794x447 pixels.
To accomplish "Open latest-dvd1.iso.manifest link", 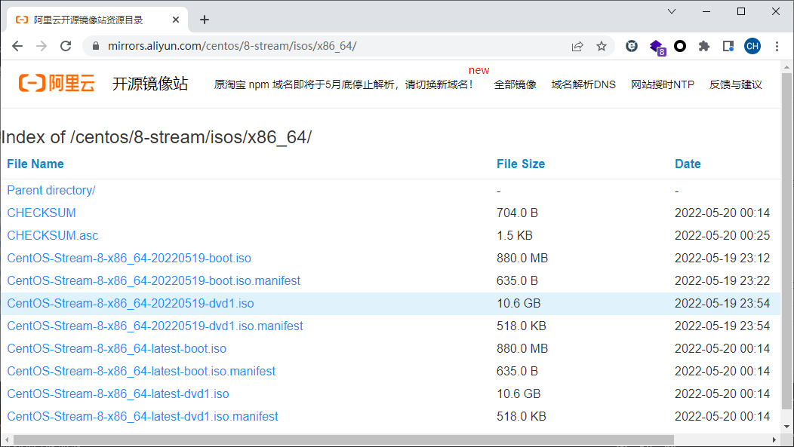I will coord(143,417).
